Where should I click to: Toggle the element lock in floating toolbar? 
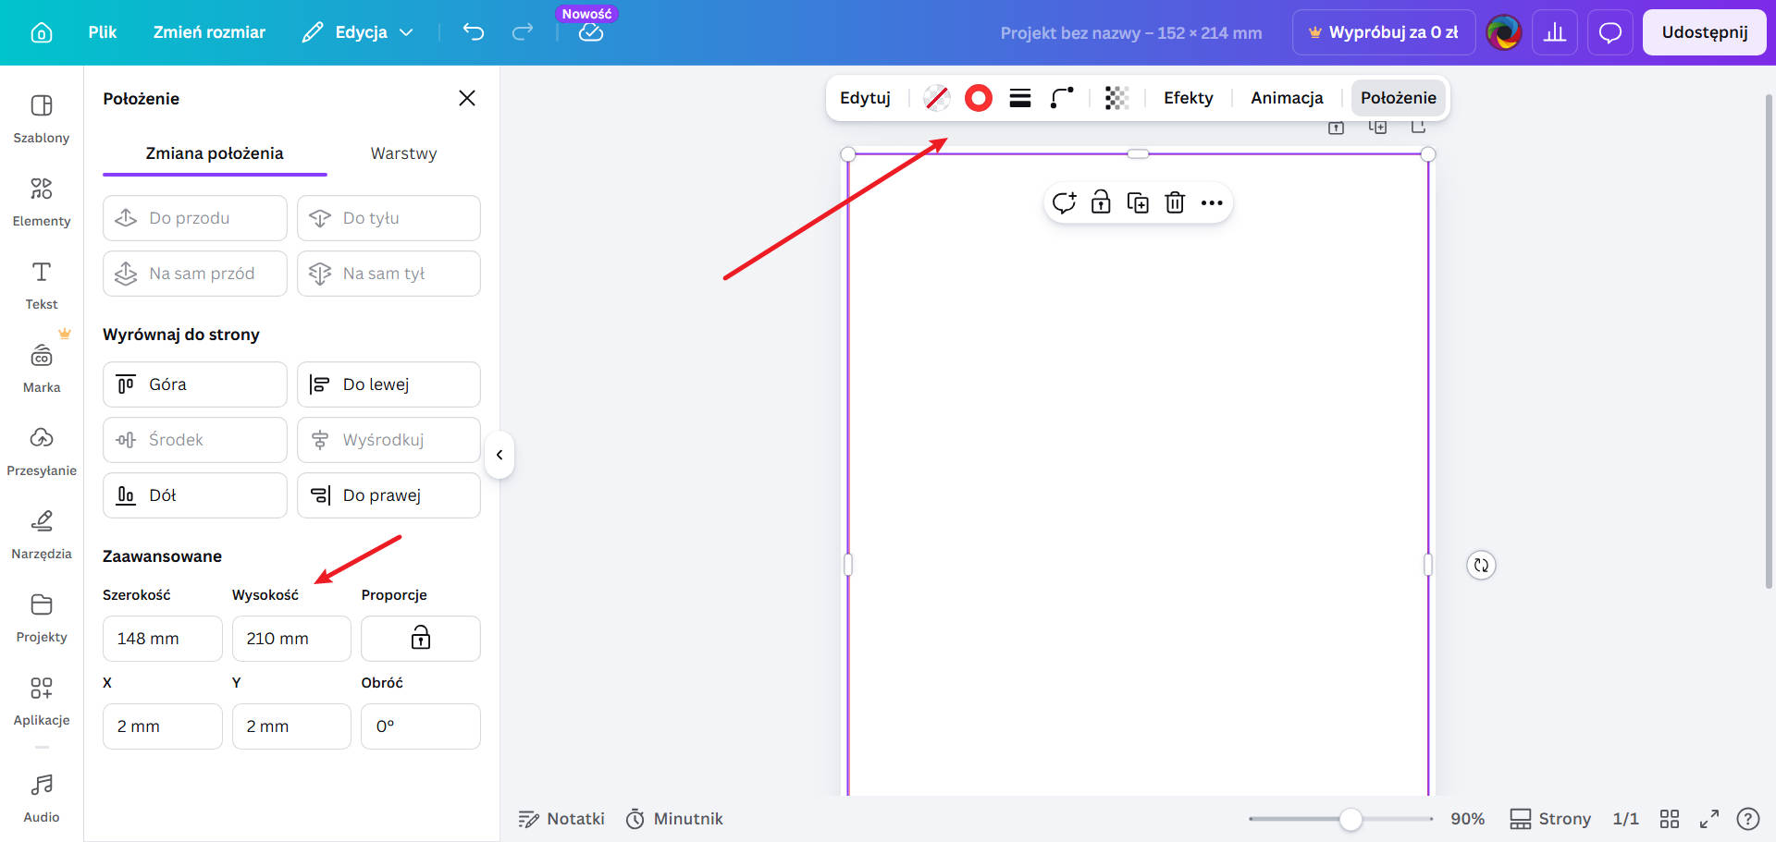tap(1101, 202)
